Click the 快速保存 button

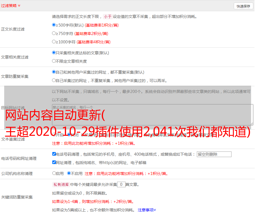click(243, 6)
